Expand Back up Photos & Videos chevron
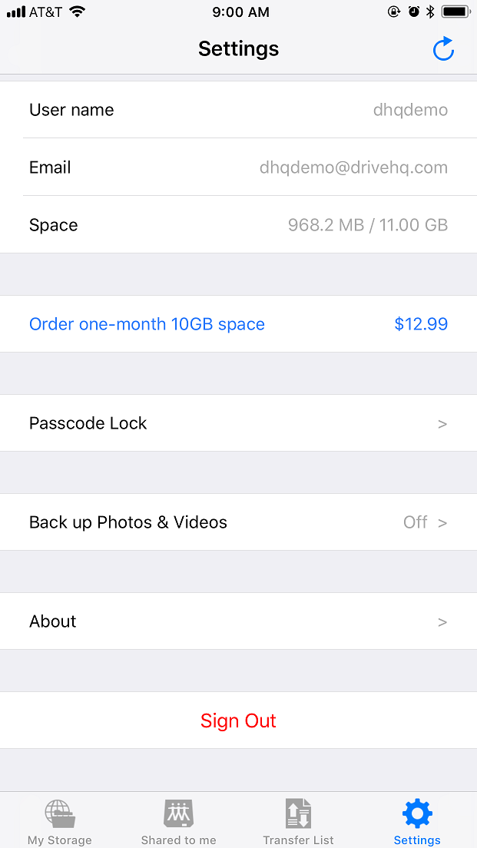Viewport: 477px width, 848px height. click(442, 522)
